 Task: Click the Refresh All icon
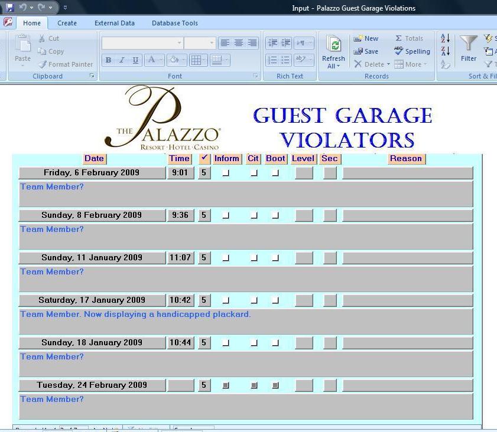[x=334, y=44]
